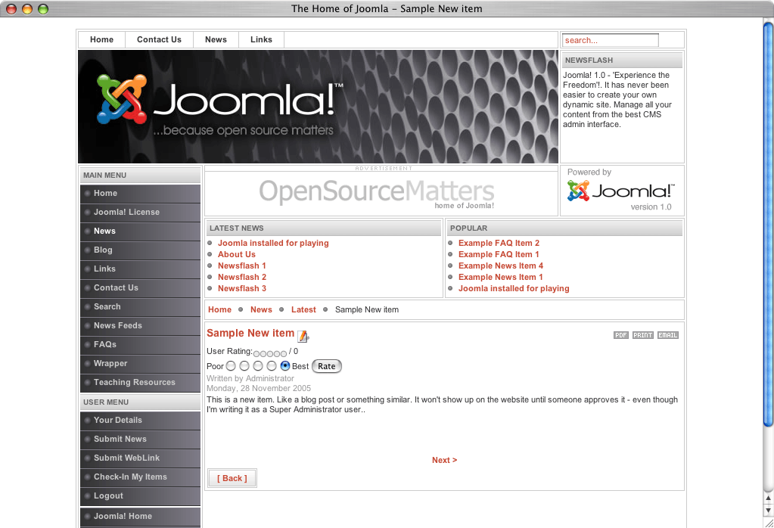774x528 pixels.
Task: Open Newsflash 1 link
Action: (x=242, y=266)
